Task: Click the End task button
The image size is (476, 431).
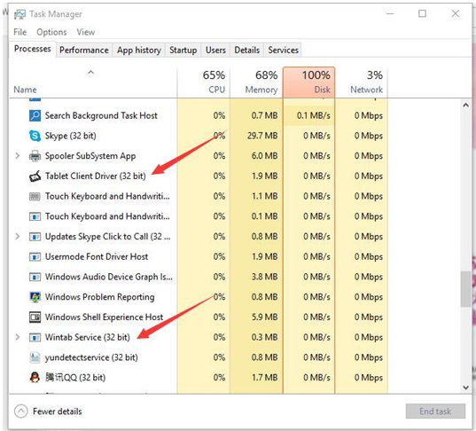Action: coord(435,411)
